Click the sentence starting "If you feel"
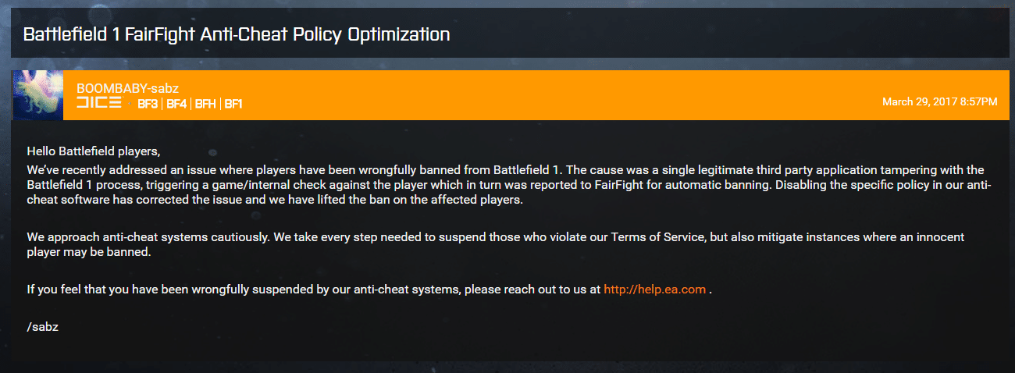 point(312,290)
